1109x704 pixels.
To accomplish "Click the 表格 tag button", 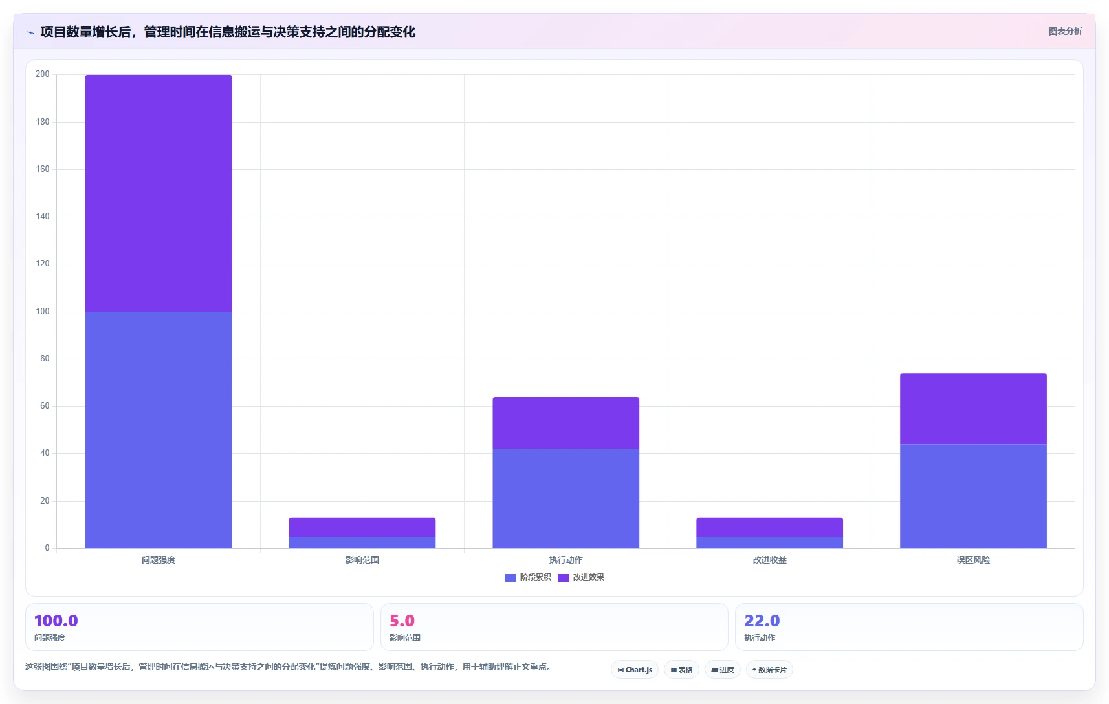I will pos(682,670).
